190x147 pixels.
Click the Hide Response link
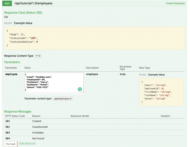click(27, 143)
